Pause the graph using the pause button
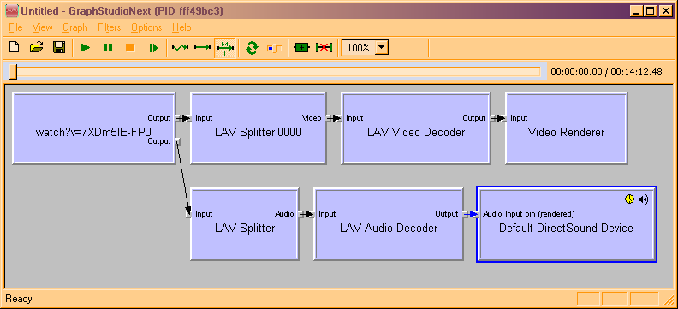 coord(108,48)
